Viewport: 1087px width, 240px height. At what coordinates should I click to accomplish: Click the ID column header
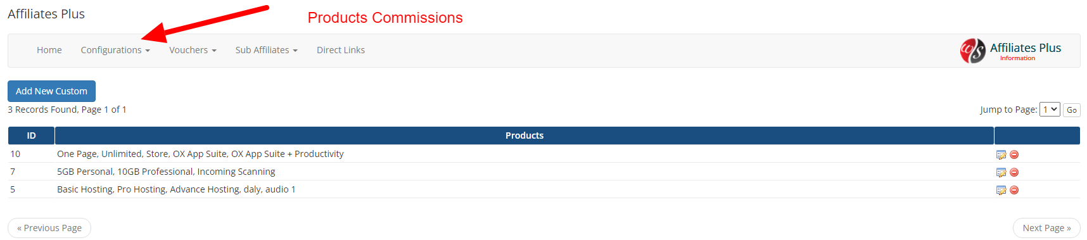click(31, 136)
